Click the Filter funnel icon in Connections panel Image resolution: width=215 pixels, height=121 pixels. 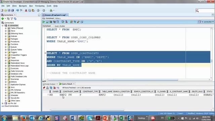[x=12, y=19]
